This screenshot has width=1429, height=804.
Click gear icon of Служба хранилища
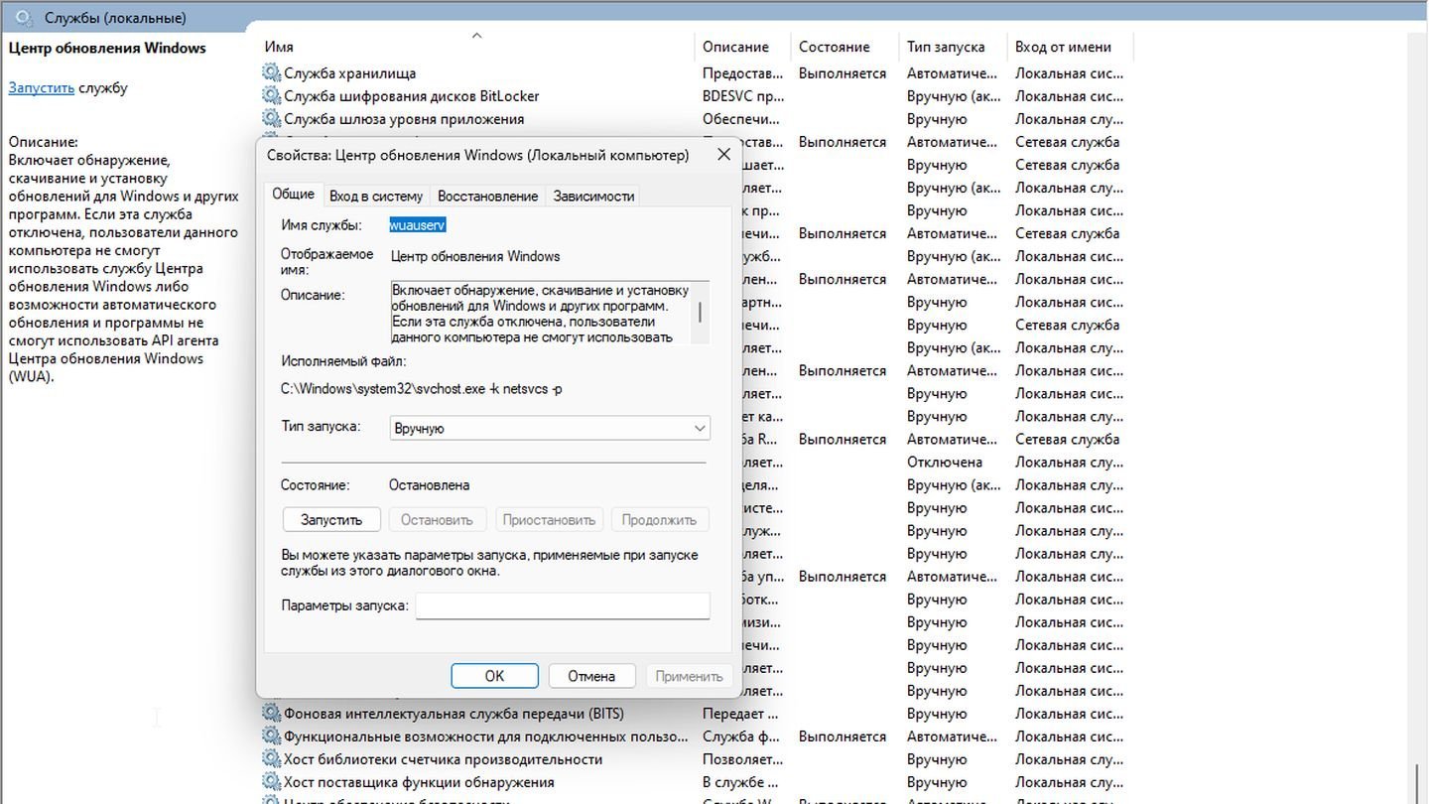[271, 72]
